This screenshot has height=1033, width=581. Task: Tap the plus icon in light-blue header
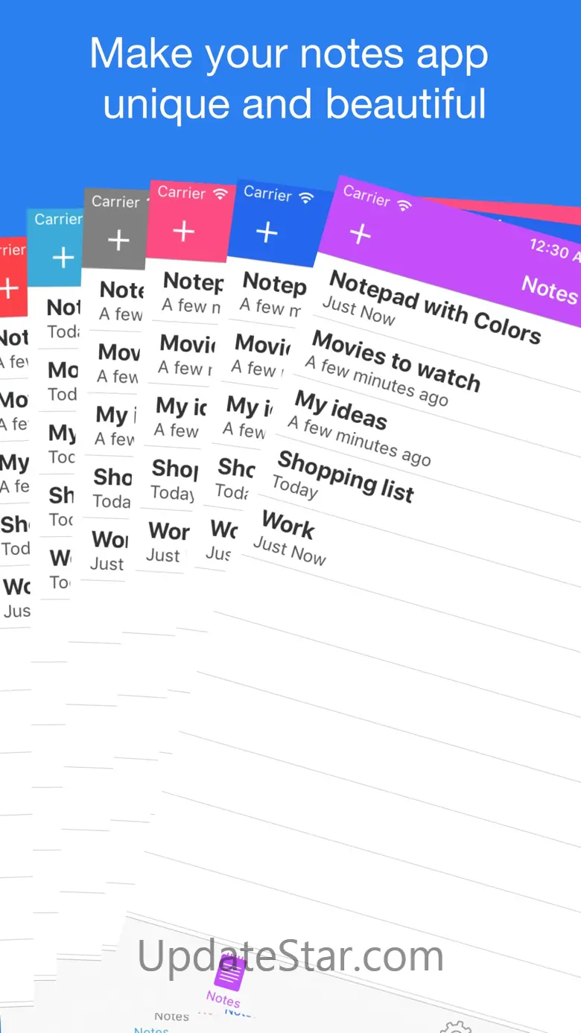tap(63, 258)
